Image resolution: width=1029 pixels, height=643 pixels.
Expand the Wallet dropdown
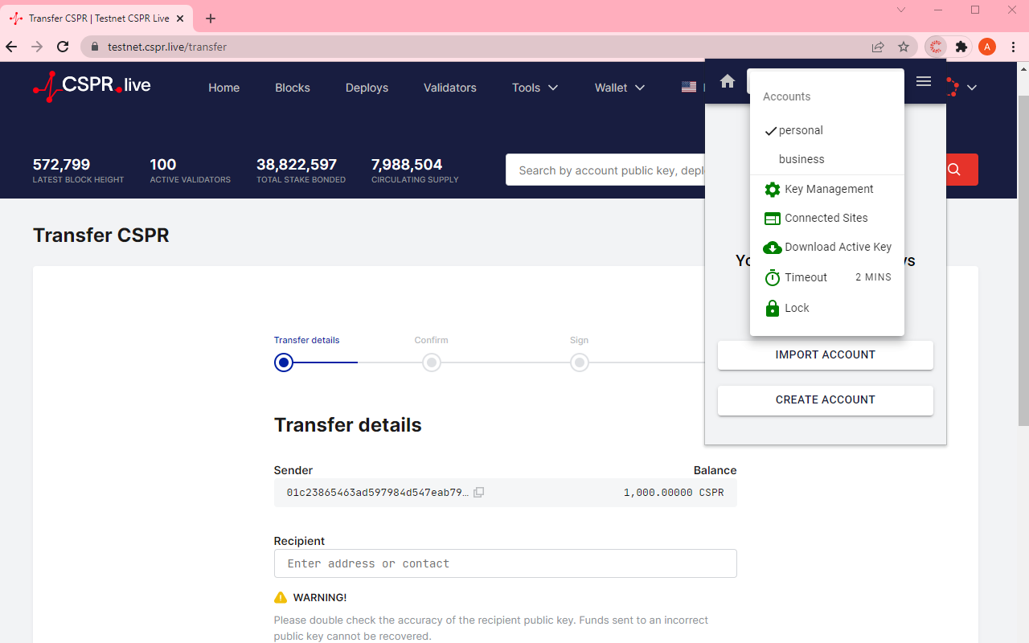point(620,88)
